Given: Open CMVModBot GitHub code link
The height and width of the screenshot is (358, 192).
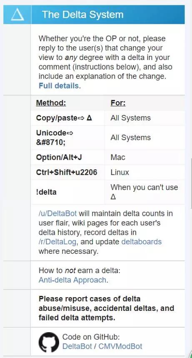Looking at the screenshot, I should tap(120, 346).
